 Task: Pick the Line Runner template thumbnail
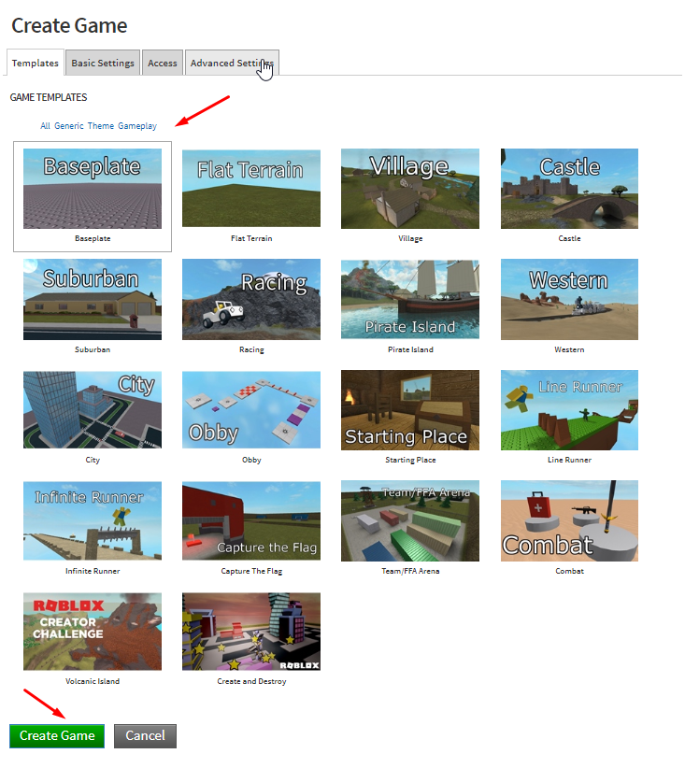click(569, 410)
